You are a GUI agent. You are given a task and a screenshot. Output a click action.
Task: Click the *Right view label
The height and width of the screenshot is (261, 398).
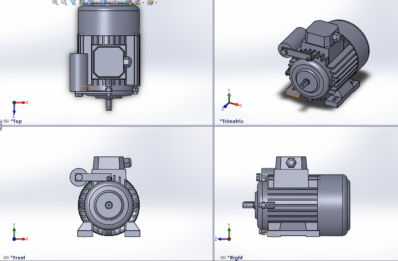point(235,258)
